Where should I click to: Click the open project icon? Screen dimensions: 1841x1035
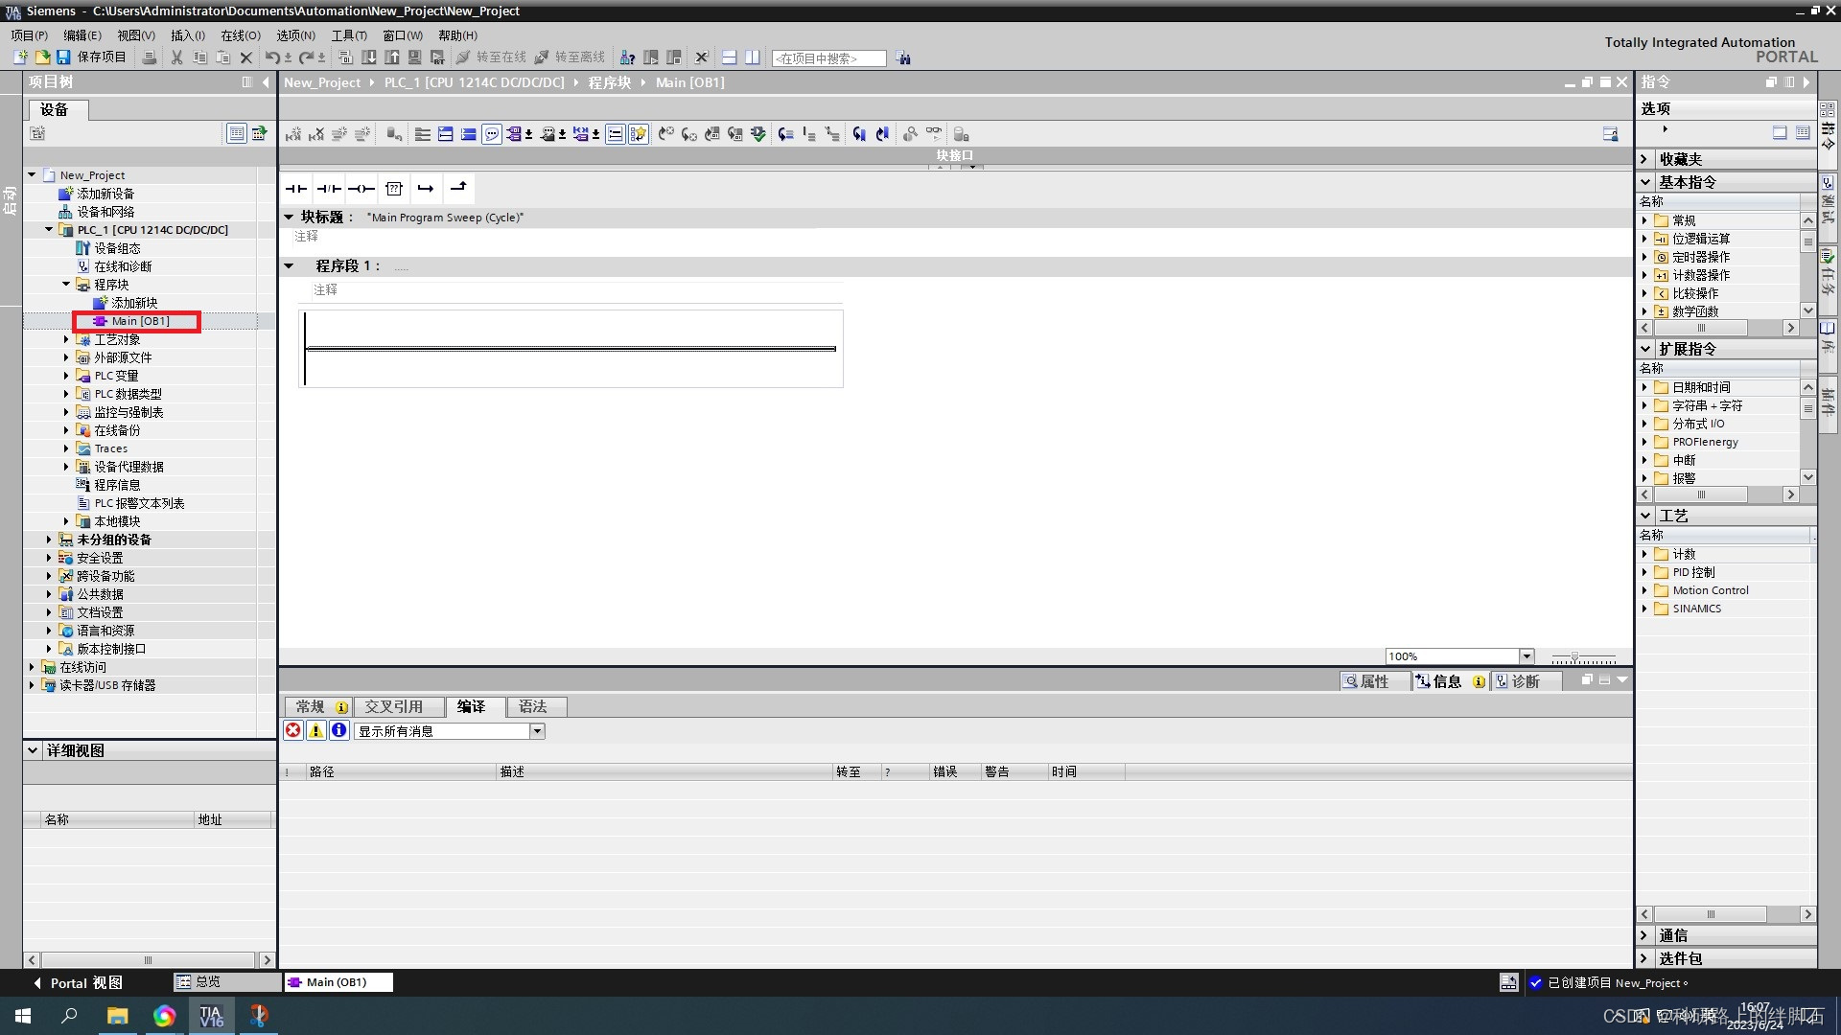[41, 57]
